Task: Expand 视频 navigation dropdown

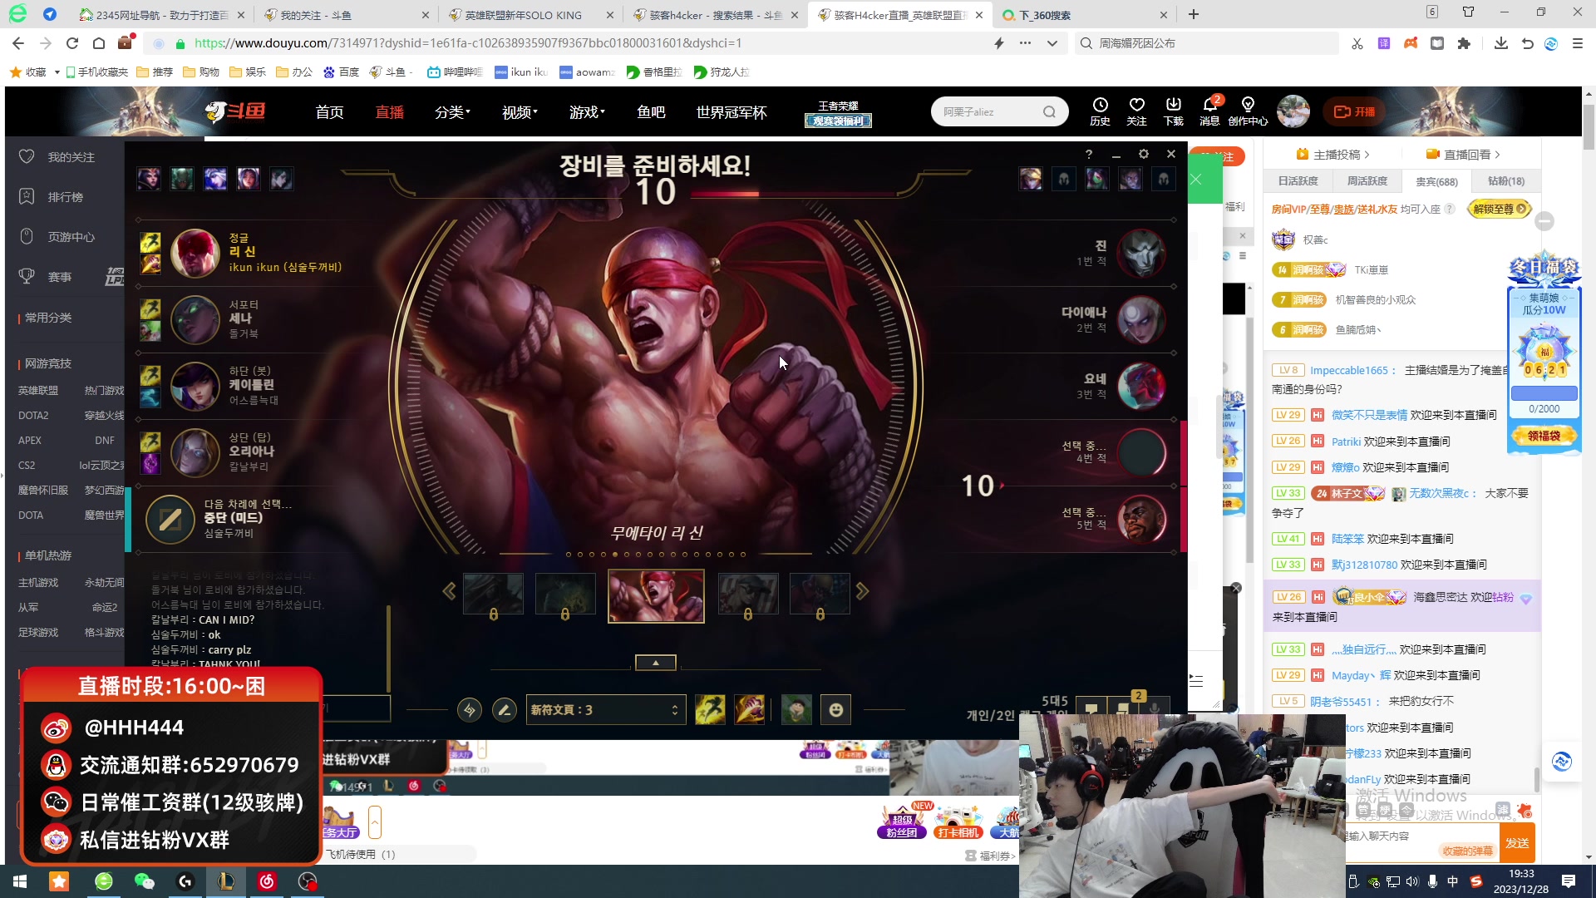Action: (520, 112)
